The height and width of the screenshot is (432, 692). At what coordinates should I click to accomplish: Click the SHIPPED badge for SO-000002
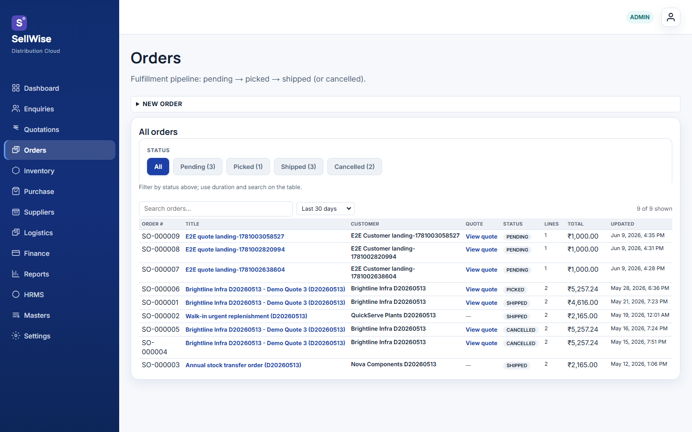tap(517, 317)
